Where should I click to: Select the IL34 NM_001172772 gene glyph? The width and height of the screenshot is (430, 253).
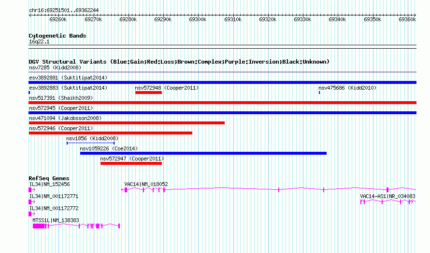32,214
